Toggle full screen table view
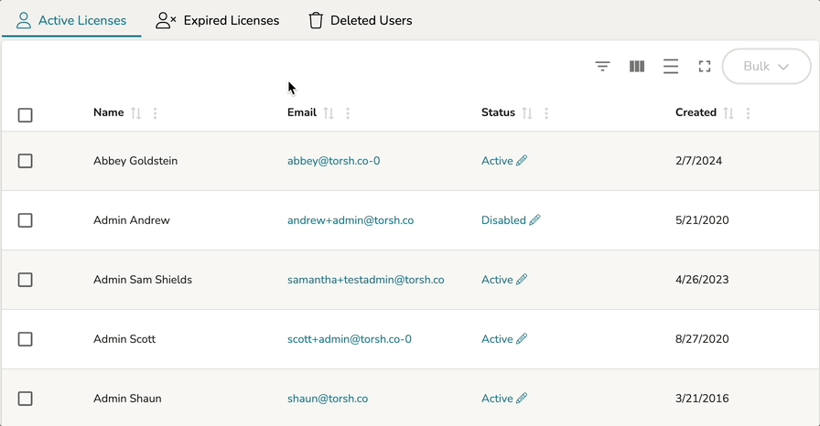Viewport: 820px width, 426px height. [705, 67]
